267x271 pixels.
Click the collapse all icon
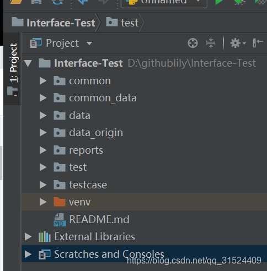tap(211, 43)
